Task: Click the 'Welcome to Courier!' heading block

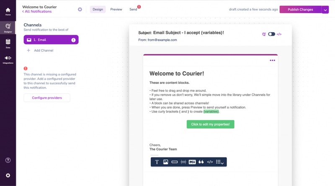Action: [177, 74]
